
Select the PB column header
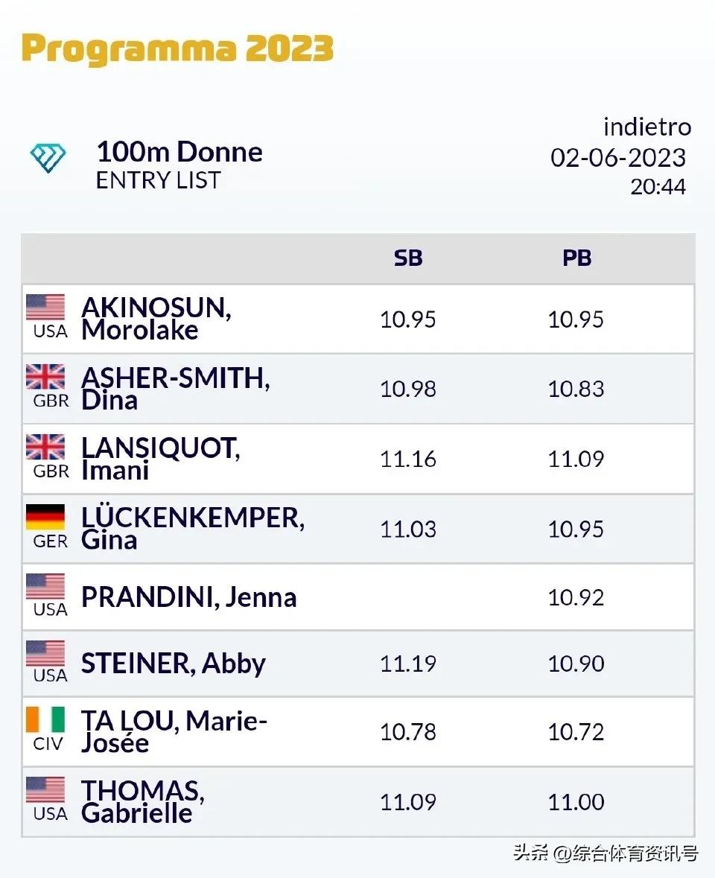[x=576, y=258]
